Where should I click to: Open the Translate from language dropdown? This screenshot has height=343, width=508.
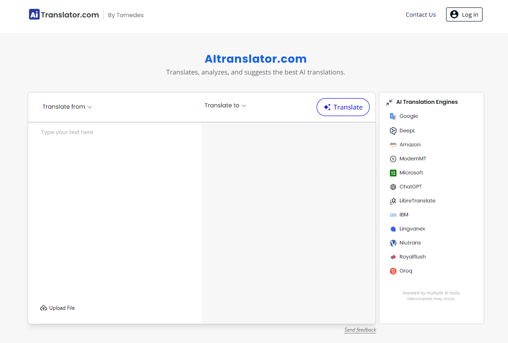coord(67,107)
